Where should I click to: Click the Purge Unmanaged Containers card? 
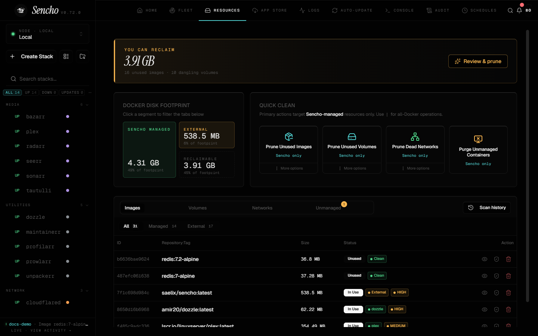tap(478, 150)
